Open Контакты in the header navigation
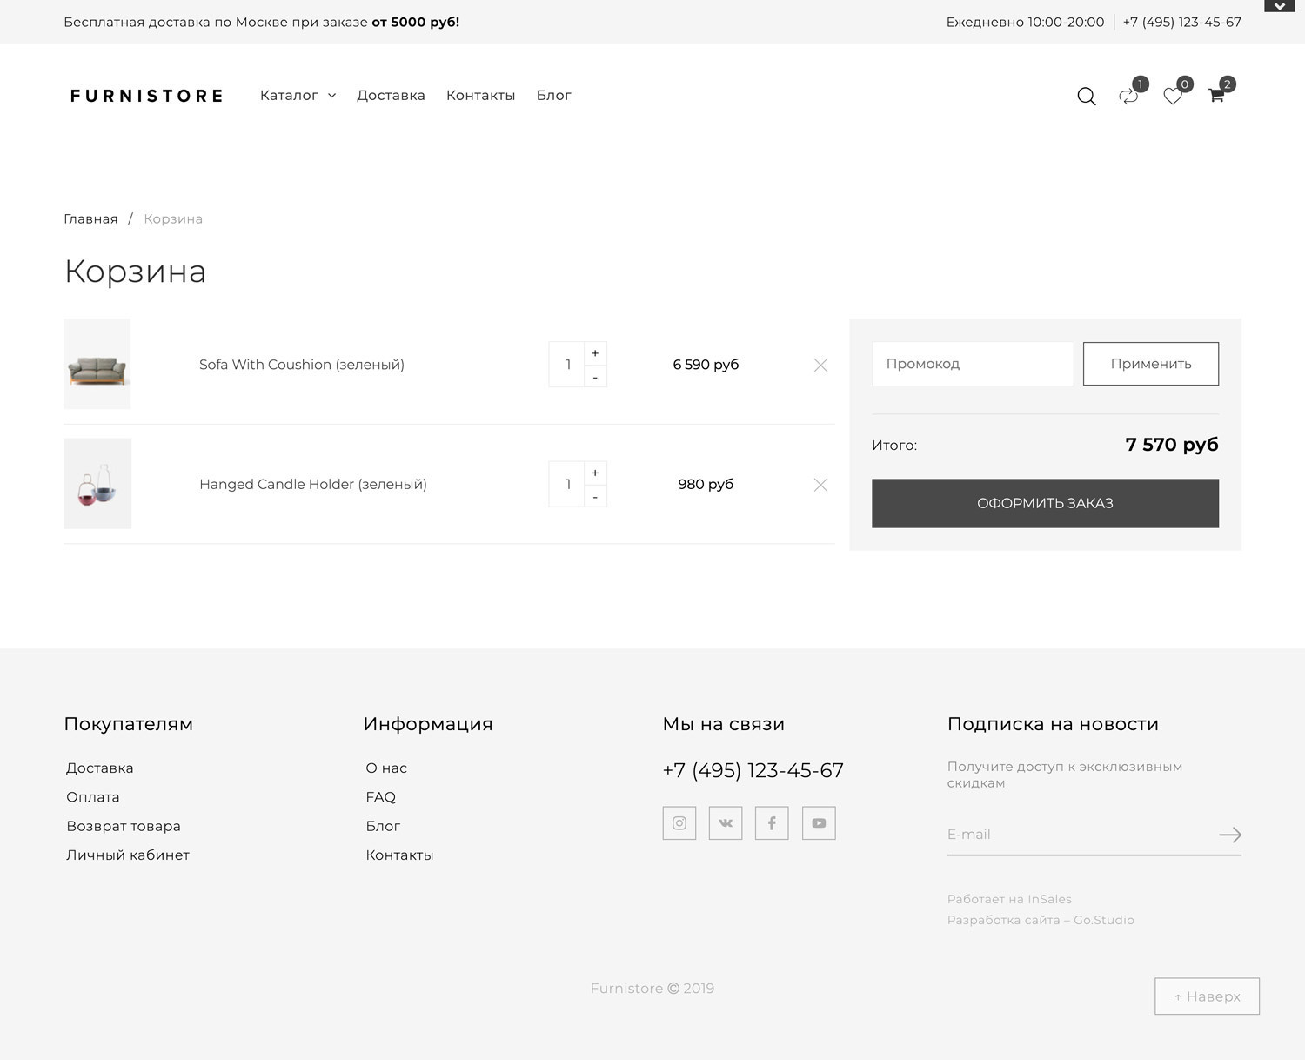1305x1060 pixels. (480, 95)
